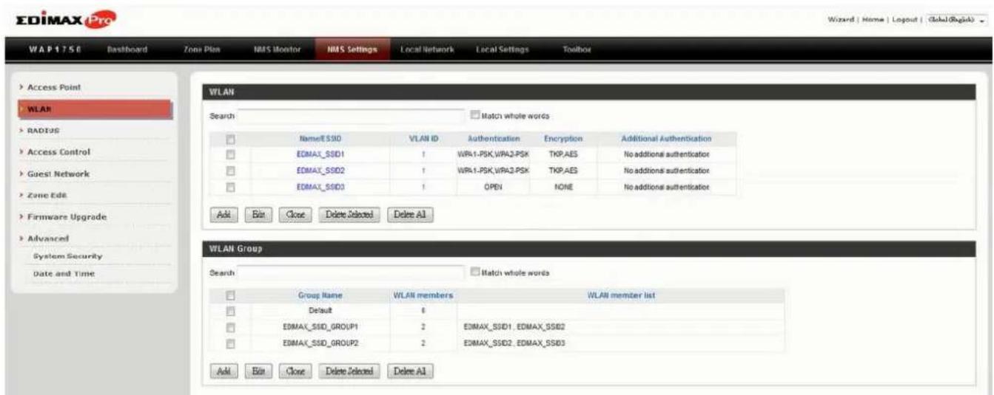994x395 pixels.
Task: Check the EDIMAX_SSID2 row checkbox
Action: [231, 171]
